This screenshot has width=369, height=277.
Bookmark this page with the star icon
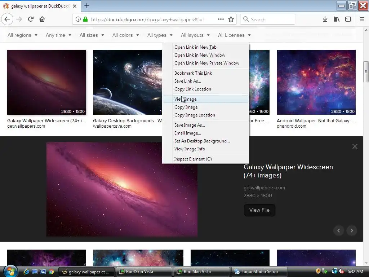point(231,19)
